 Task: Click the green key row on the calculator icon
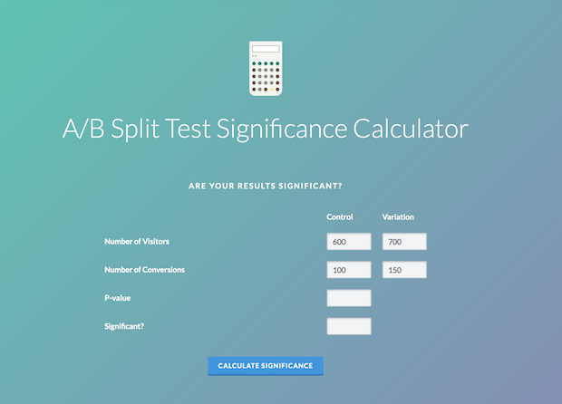click(265, 63)
